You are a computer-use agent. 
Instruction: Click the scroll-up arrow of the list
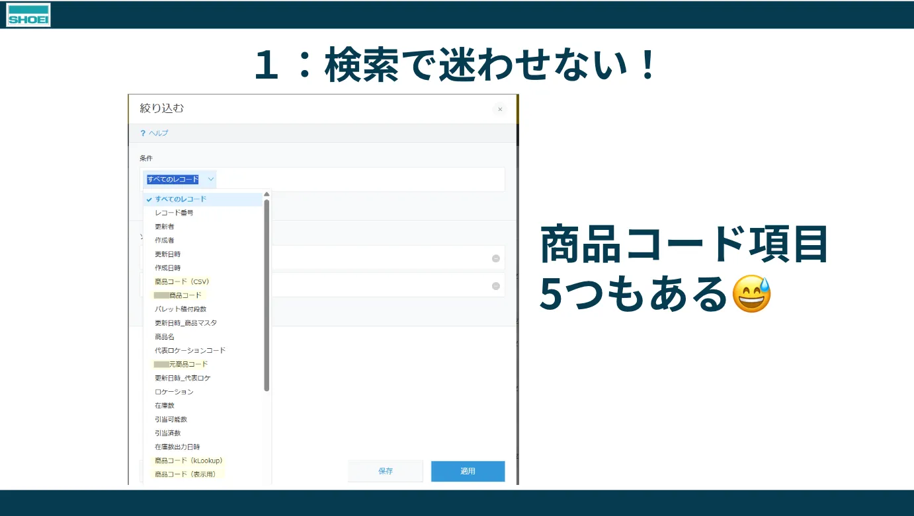267,194
